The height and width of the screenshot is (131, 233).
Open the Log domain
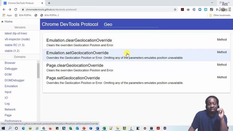pos(7,103)
